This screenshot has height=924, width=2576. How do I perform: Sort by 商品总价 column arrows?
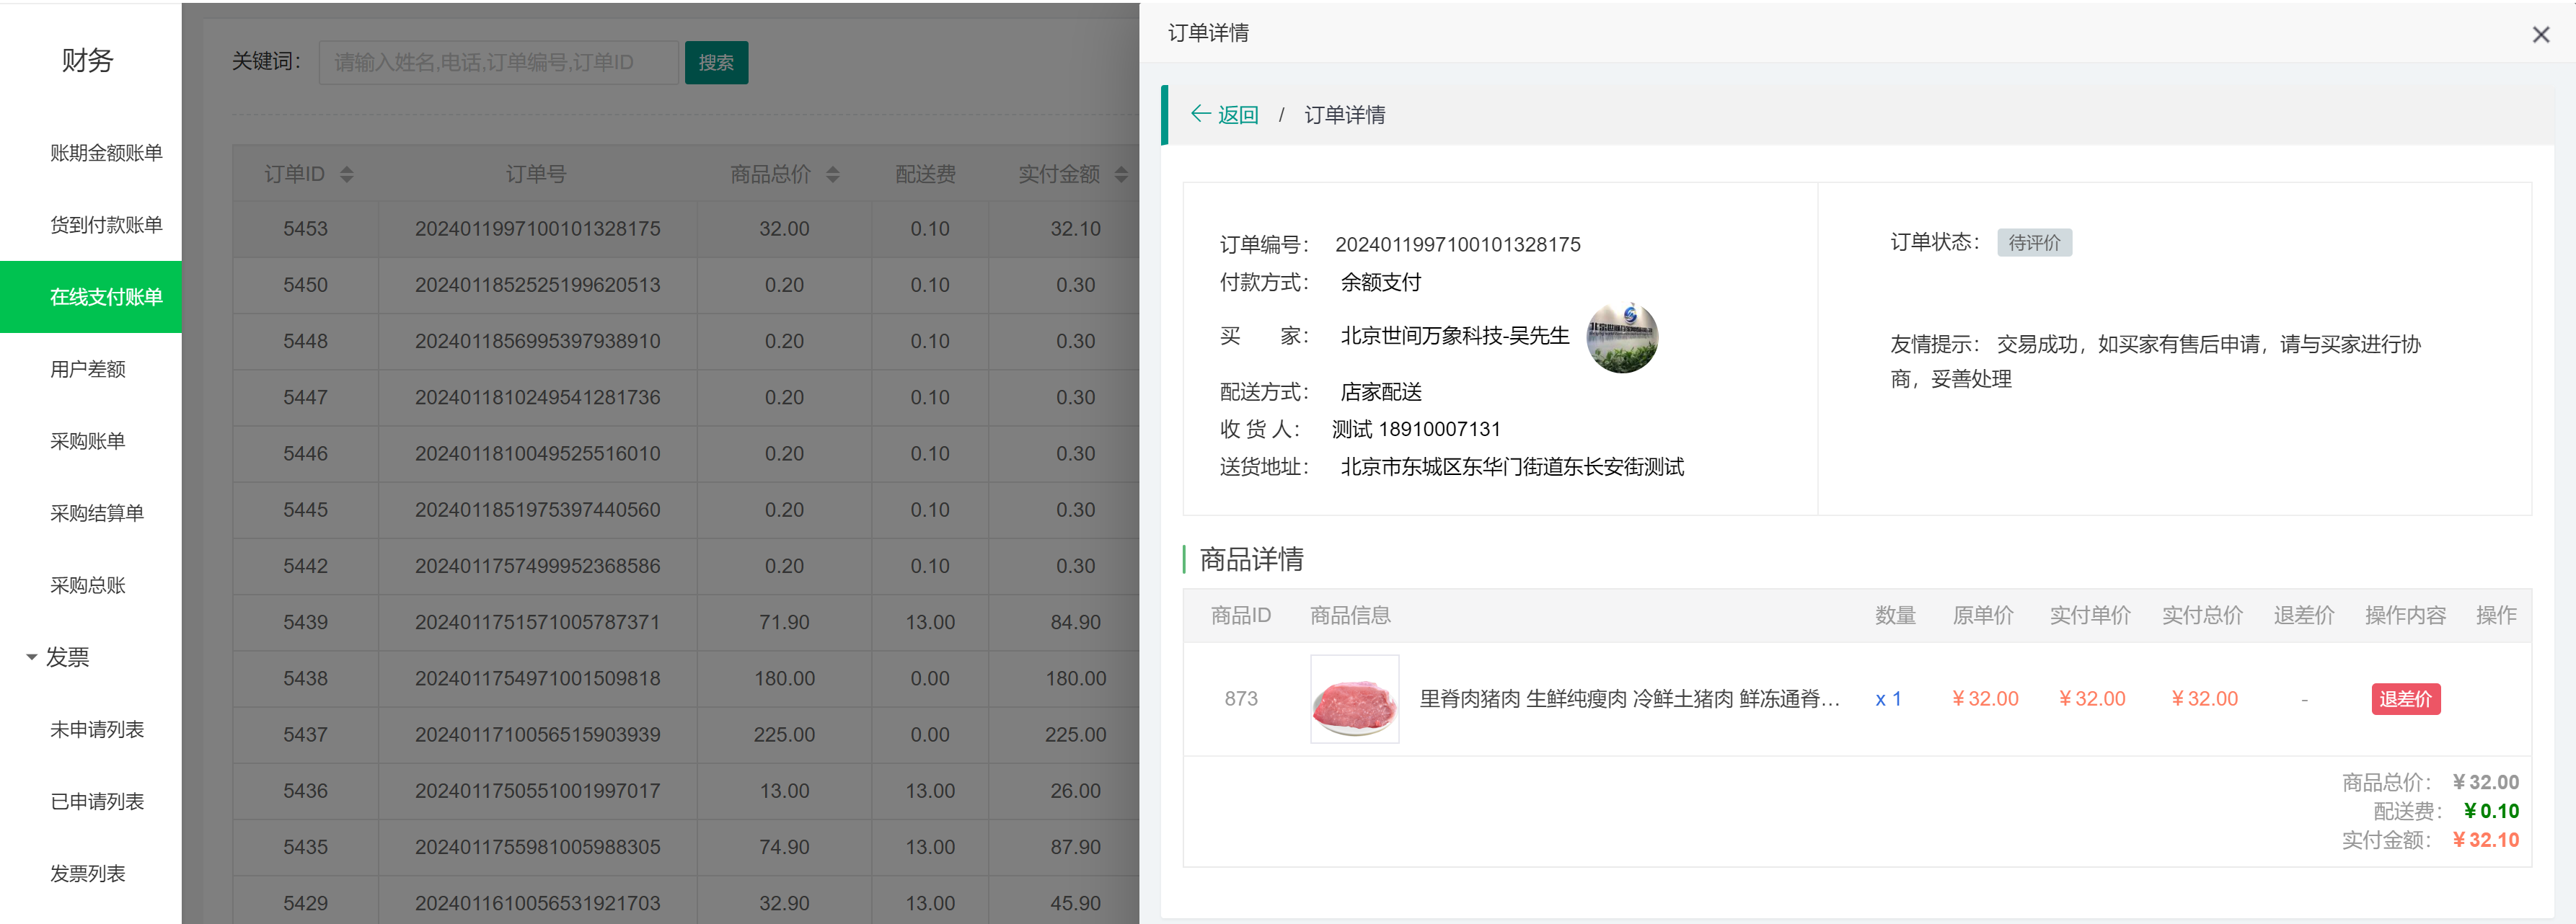833,175
